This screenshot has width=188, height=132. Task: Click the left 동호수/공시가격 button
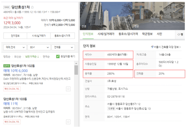63,36
